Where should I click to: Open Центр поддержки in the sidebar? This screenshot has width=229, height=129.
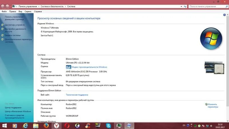(13, 107)
